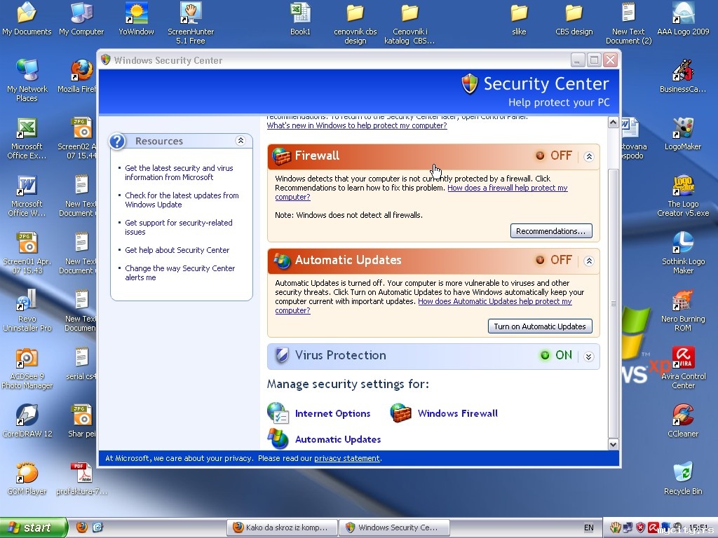Click the Firewall Recommendations button

coord(551,231)
